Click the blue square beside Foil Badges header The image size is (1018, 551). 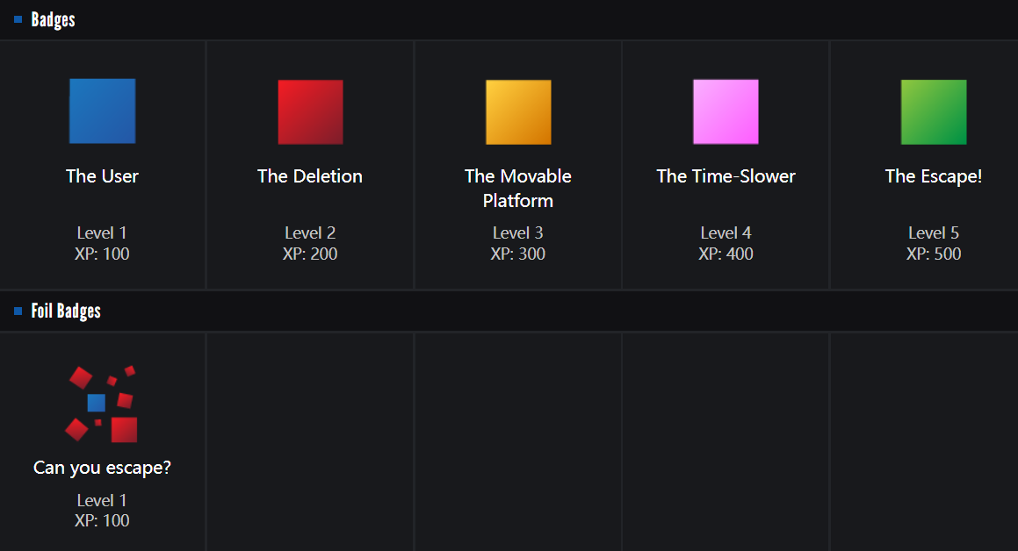[18, 311]
